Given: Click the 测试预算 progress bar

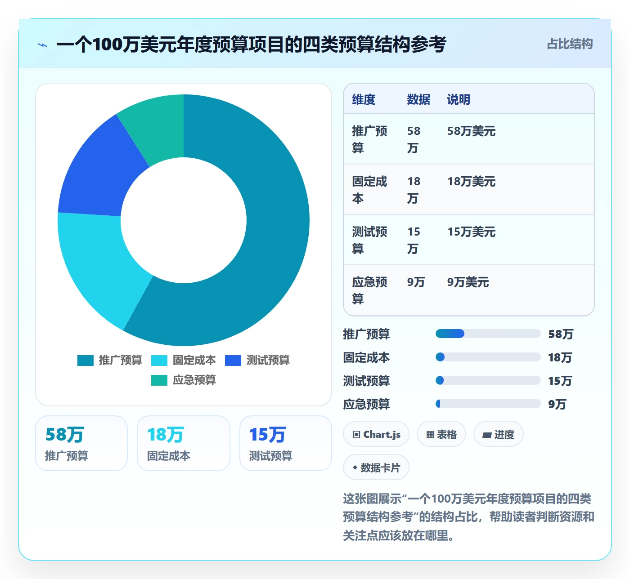Looking at the screenshot, I should click(x=488, y=380).
